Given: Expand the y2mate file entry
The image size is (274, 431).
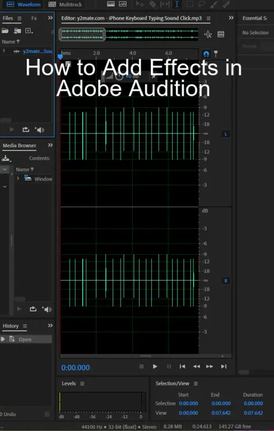Looking at the screenshot, I should point(4,51).
